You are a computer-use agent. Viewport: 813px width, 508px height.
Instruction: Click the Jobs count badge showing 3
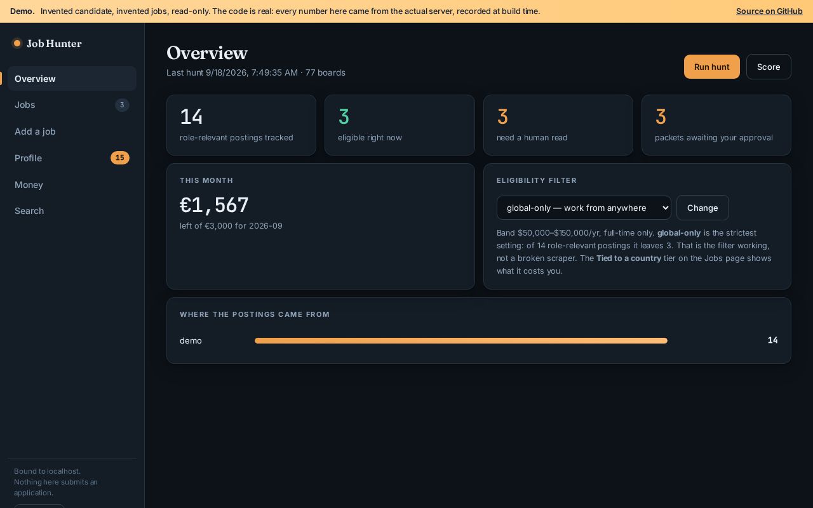coord(122,105)
